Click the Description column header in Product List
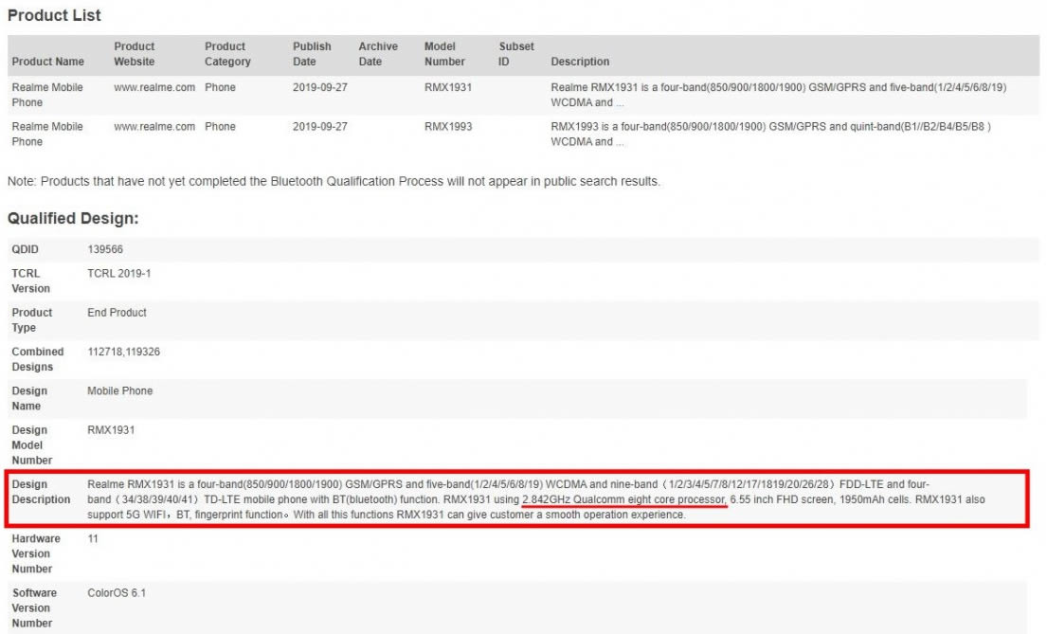This screenshot has width=1047, height=634. coord(580,62)
